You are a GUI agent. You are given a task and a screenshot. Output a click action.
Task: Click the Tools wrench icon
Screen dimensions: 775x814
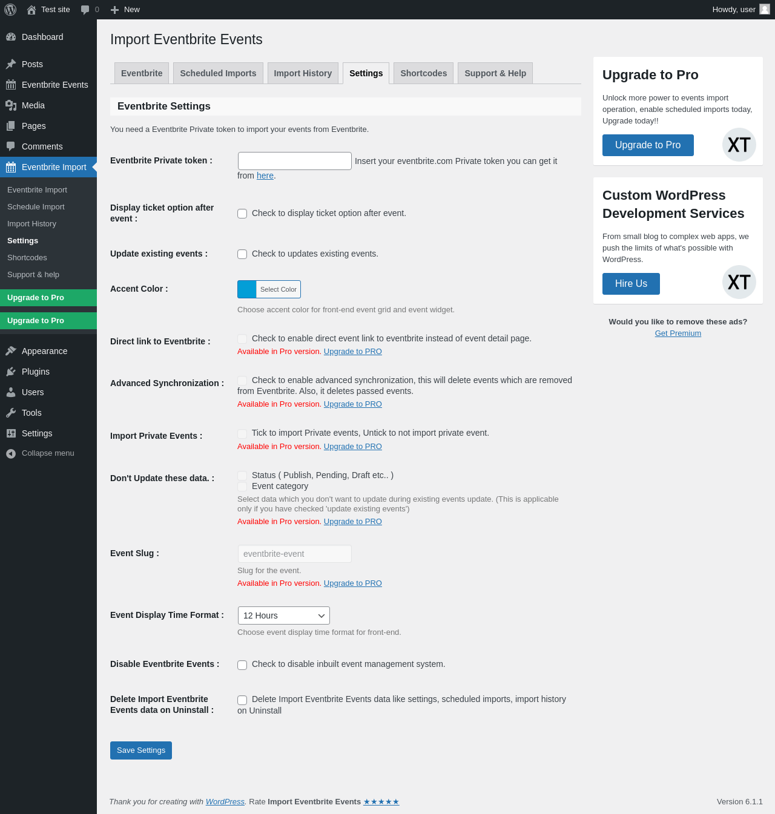(x=11, y=413)
